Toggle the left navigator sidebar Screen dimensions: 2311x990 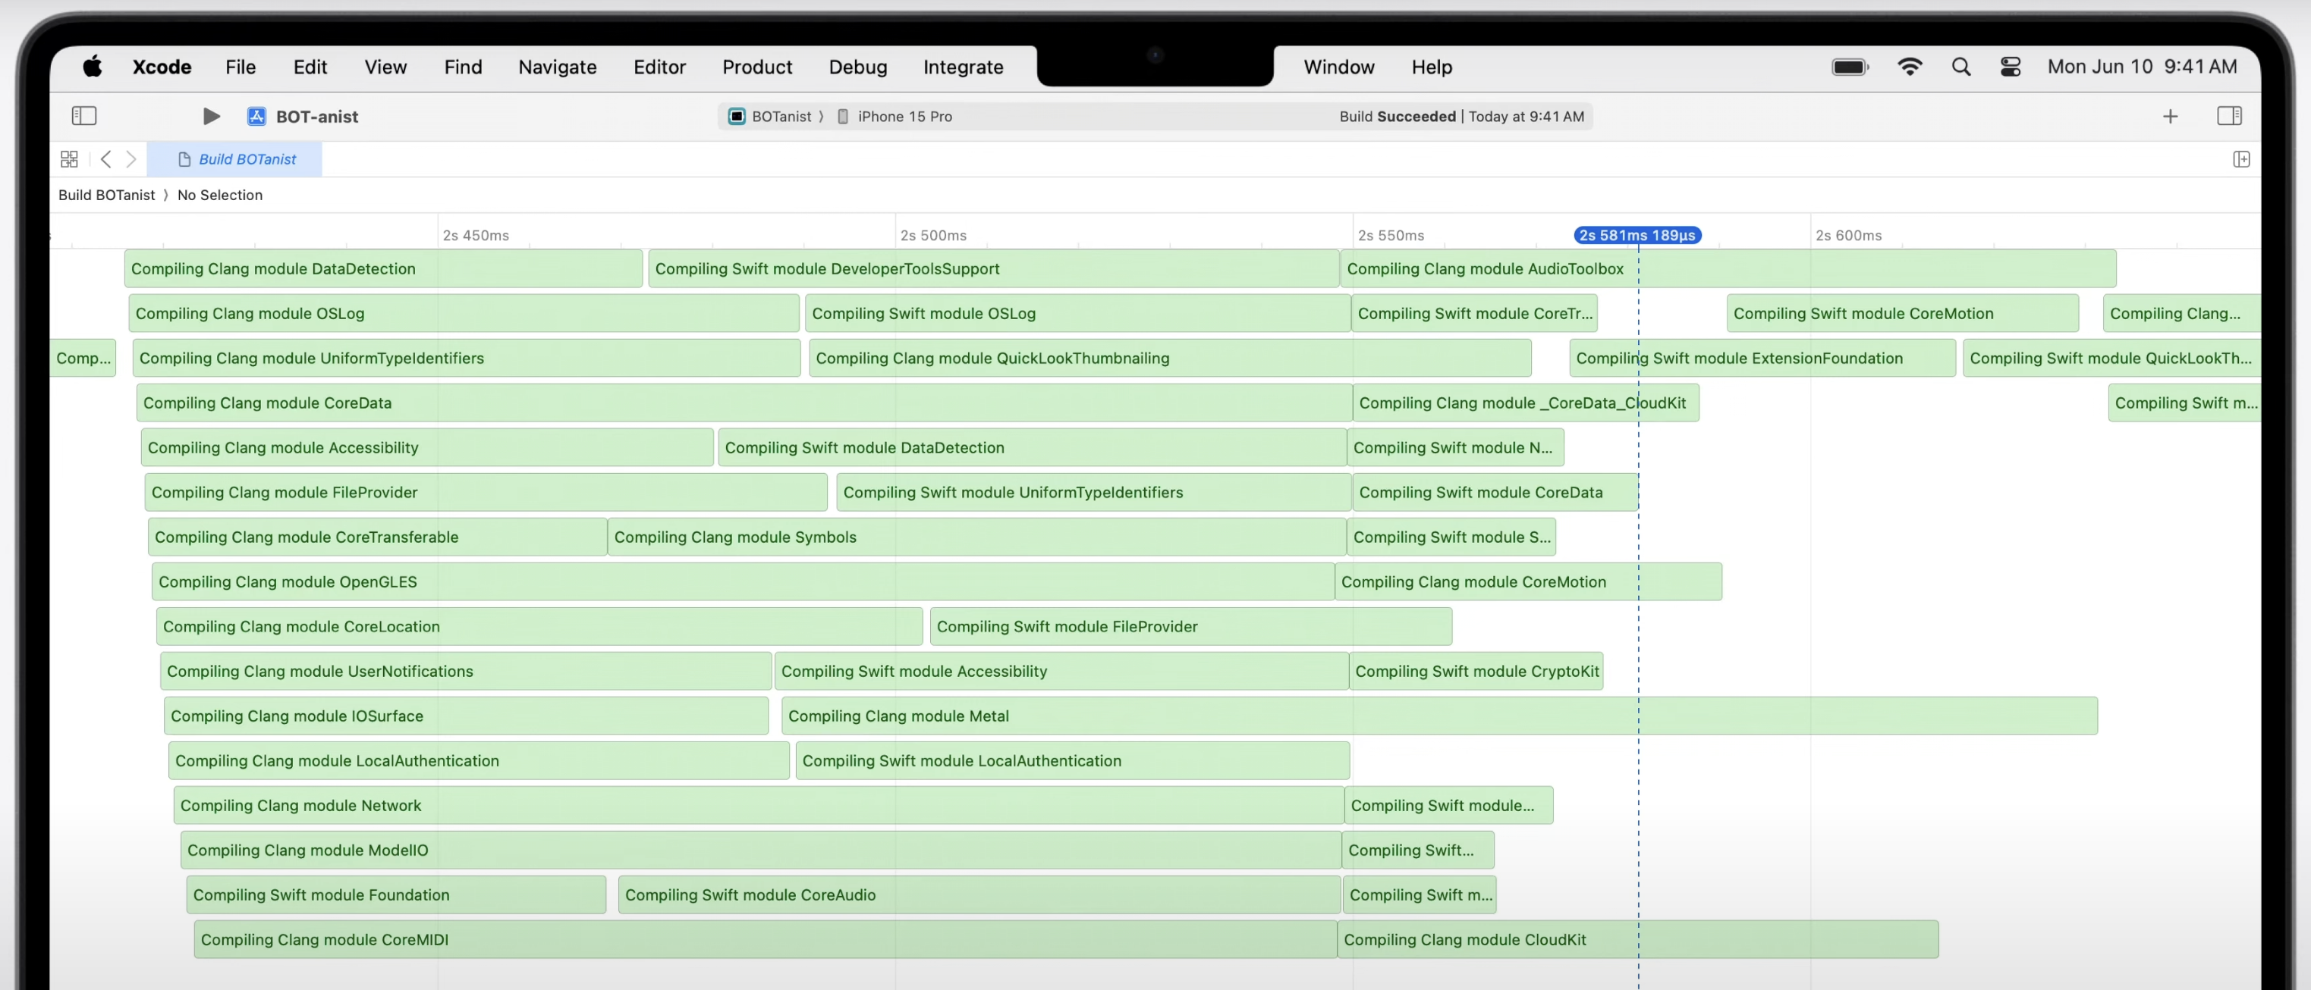83,116
